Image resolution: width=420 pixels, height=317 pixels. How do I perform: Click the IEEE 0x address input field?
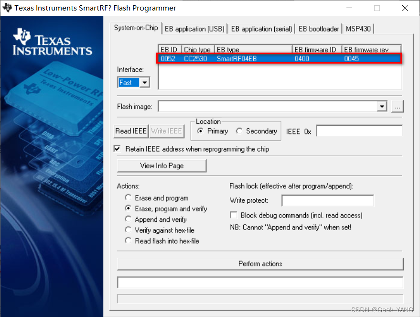[359, 131]
